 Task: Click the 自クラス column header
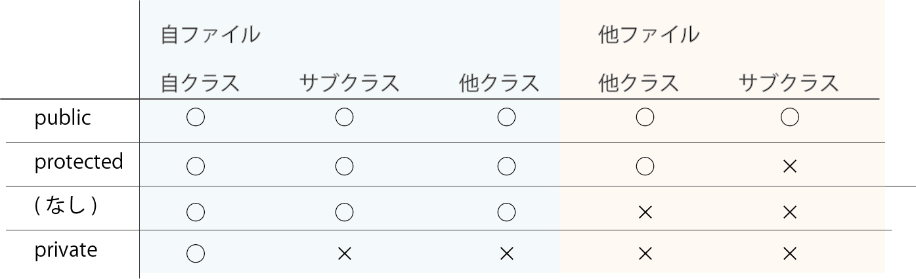coord(200,83)
